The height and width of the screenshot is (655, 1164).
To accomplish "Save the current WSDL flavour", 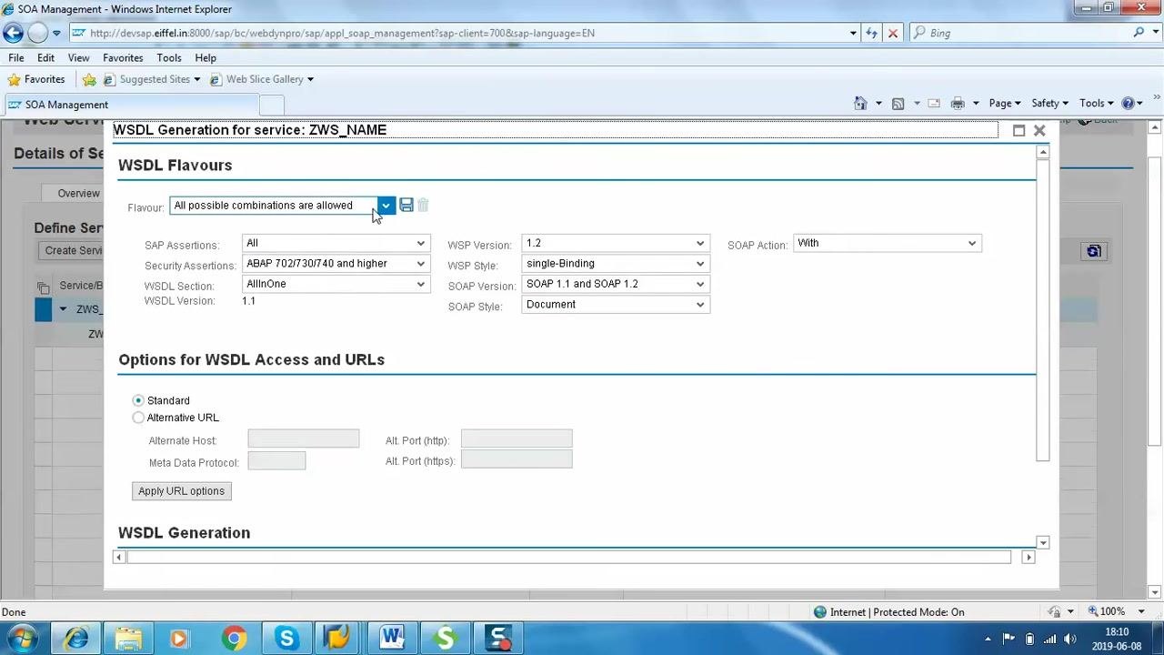I will pyautogui.click(x=406, y=206).
